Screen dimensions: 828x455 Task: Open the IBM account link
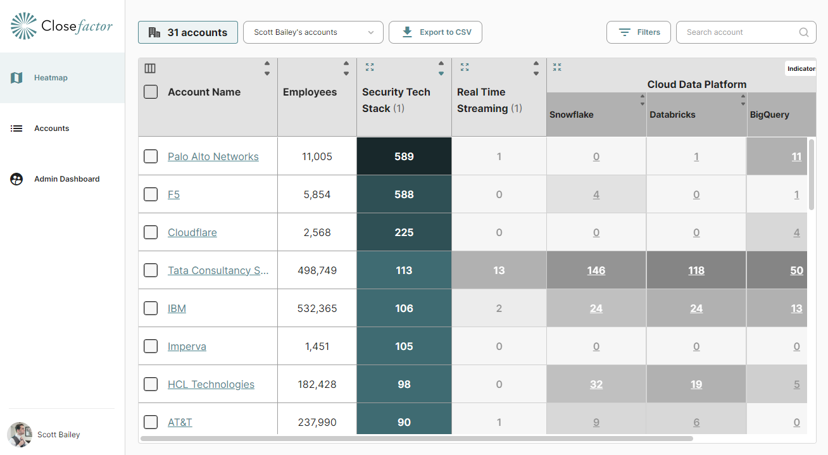[x=177, y=308]
